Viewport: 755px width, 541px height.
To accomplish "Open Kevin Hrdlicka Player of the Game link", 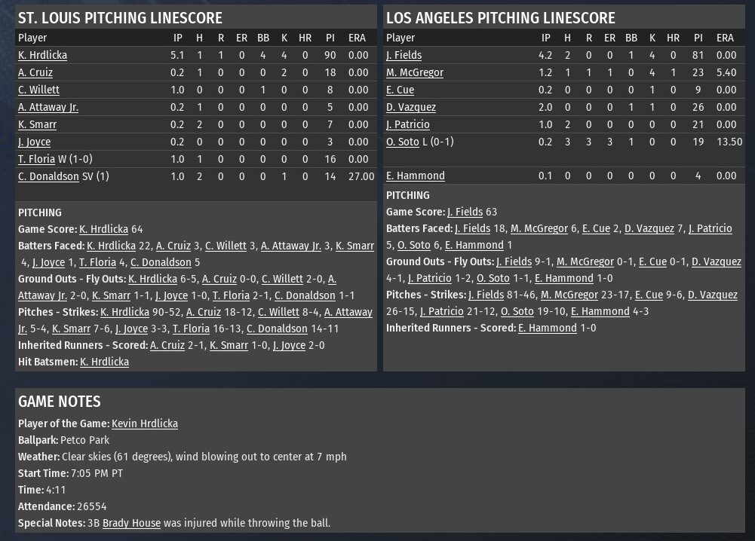I will 144,423.
